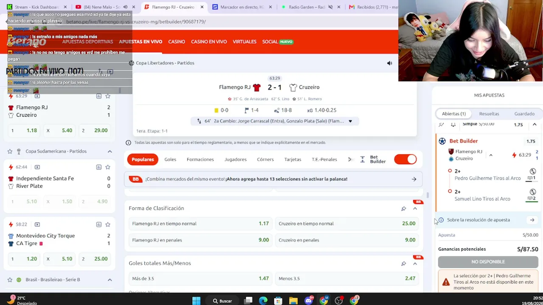Viewport: 543px width, 305px height.
Task: Pin the Forma de Clasificación market
Action: coord(403,208)
